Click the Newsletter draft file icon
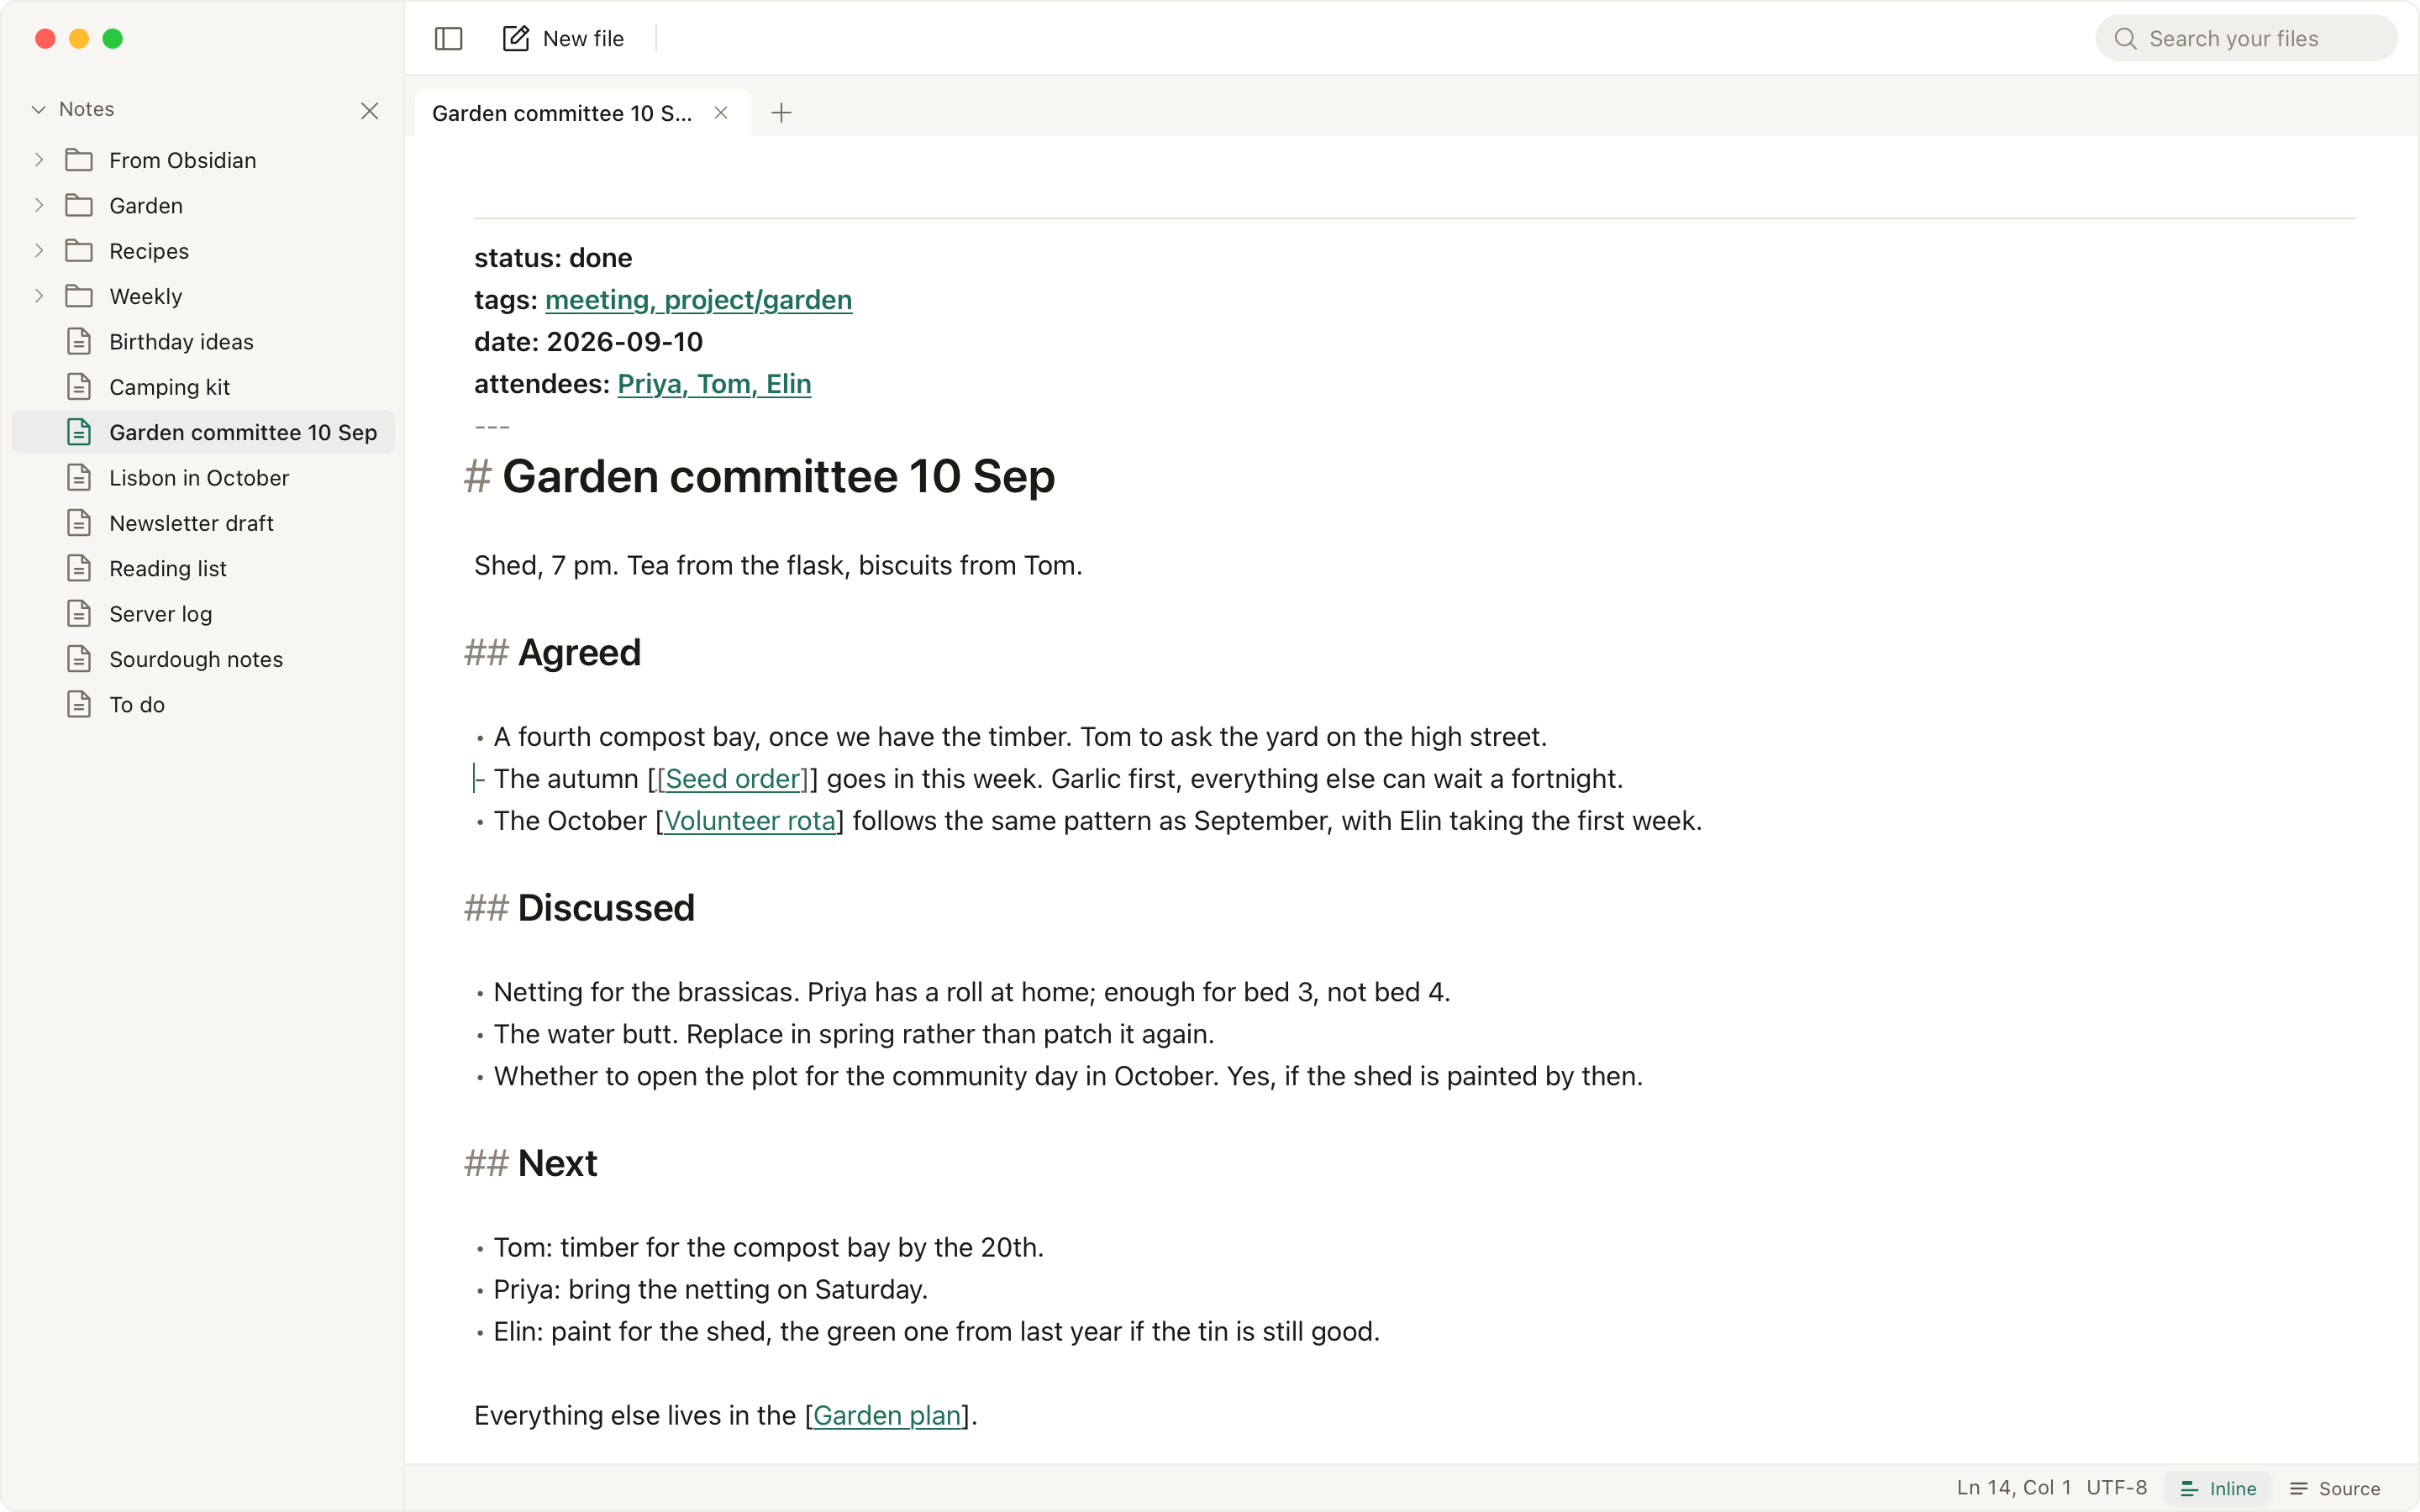 [79, 523]
